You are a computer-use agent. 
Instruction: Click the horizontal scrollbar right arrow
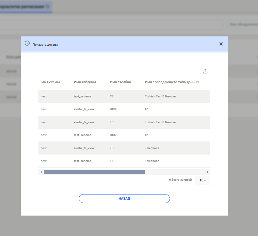pos(208,172)
